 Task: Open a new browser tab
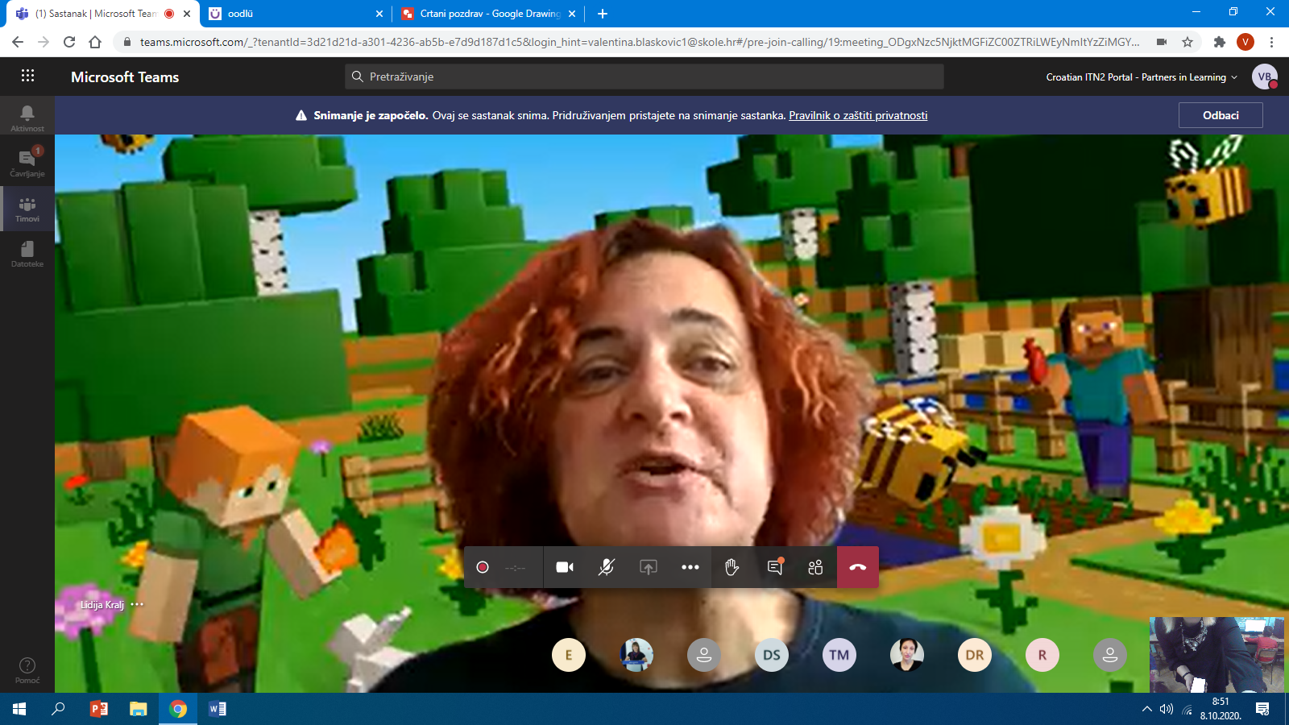[603, 14]
